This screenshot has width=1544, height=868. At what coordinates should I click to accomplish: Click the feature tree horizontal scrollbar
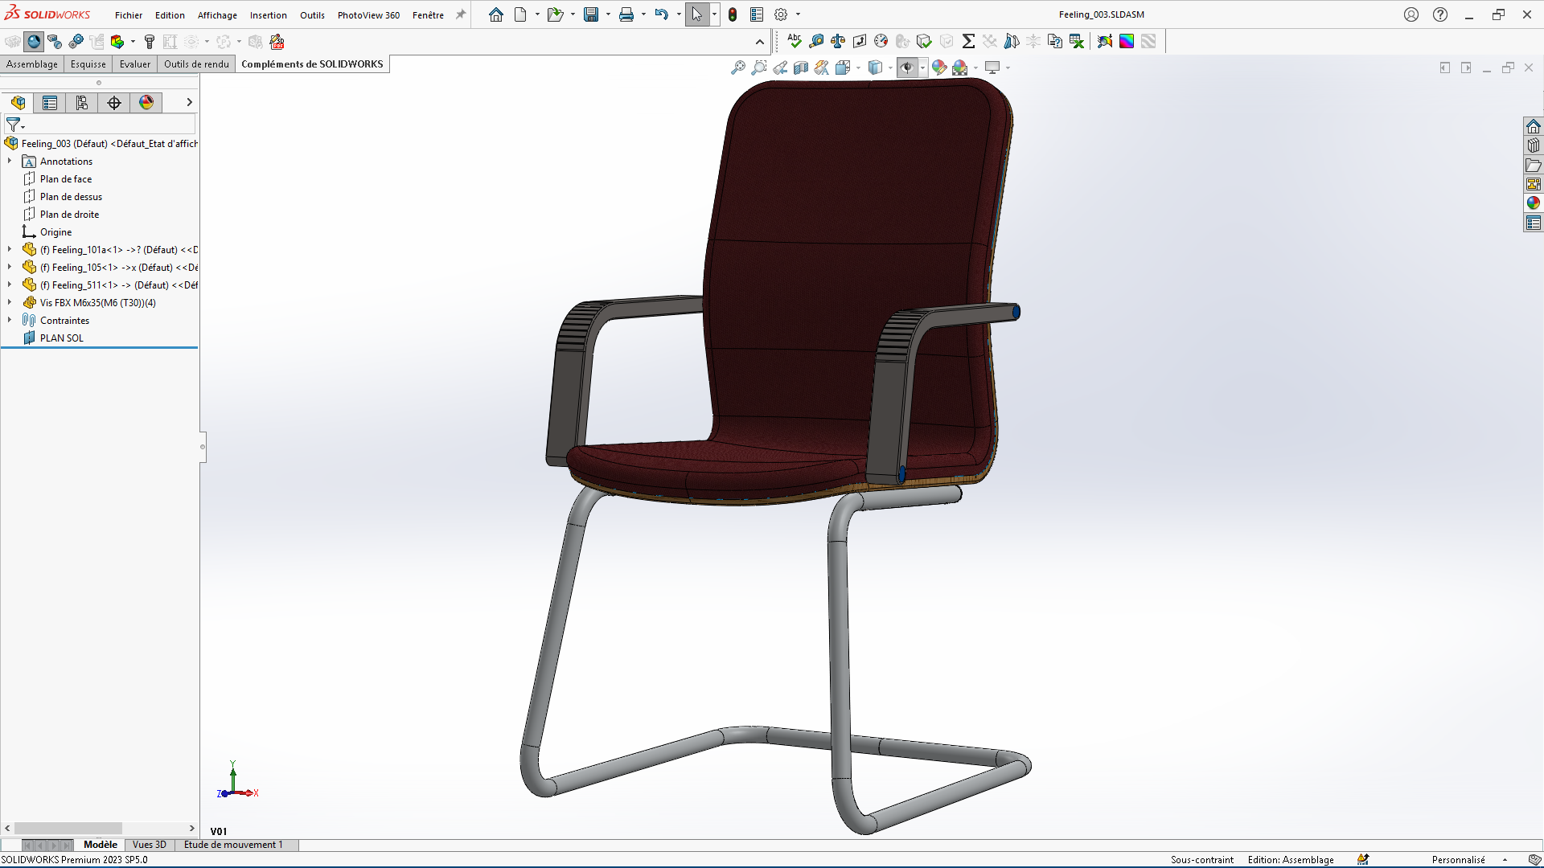click(68, 829)
